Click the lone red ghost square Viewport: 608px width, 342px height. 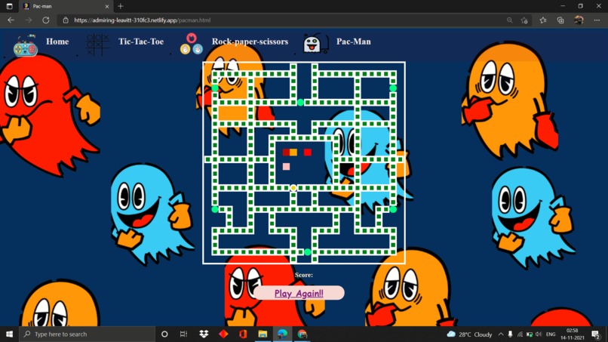[x=308, y=153]
